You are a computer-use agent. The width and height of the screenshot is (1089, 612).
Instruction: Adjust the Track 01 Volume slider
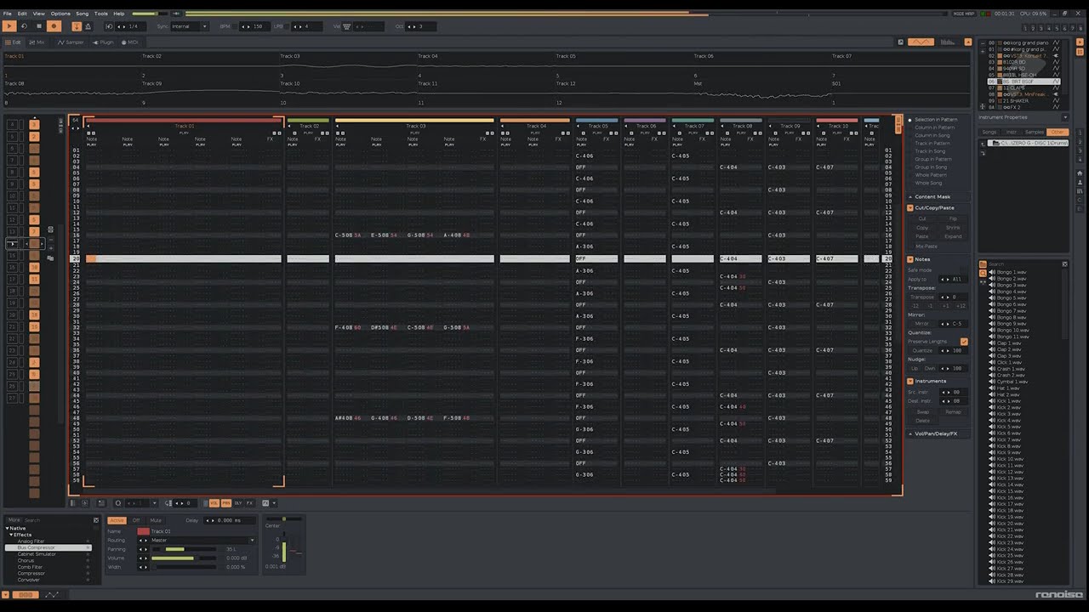click(174, 558)
